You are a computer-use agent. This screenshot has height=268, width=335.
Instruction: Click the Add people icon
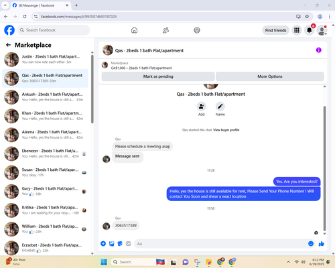tap(201, 107)
